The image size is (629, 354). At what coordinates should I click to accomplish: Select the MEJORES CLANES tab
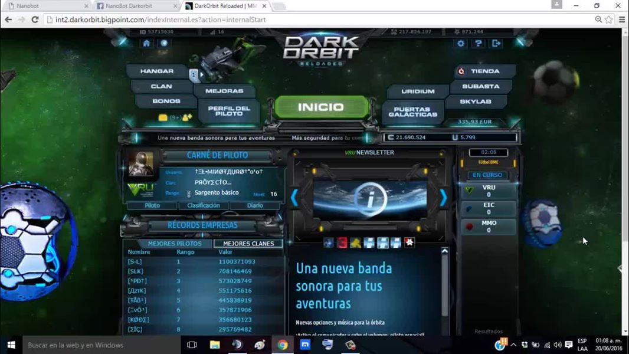point(248,244)
